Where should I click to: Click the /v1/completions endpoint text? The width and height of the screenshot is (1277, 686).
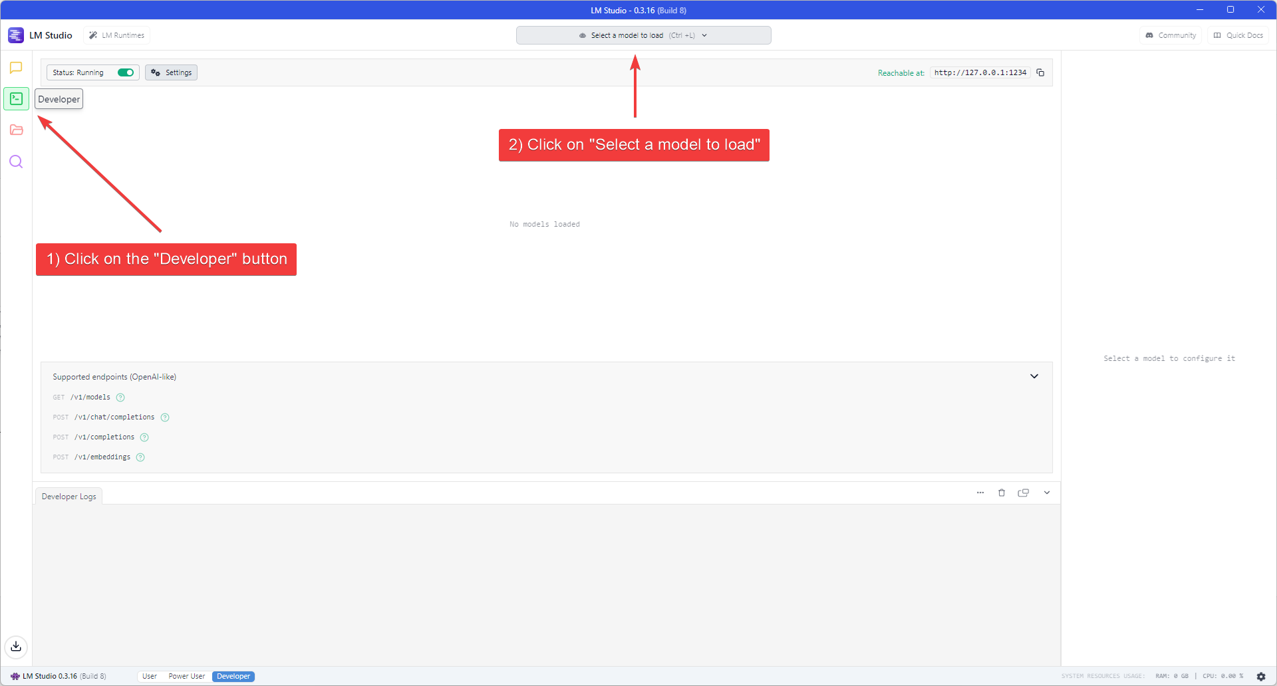point(104,437)
